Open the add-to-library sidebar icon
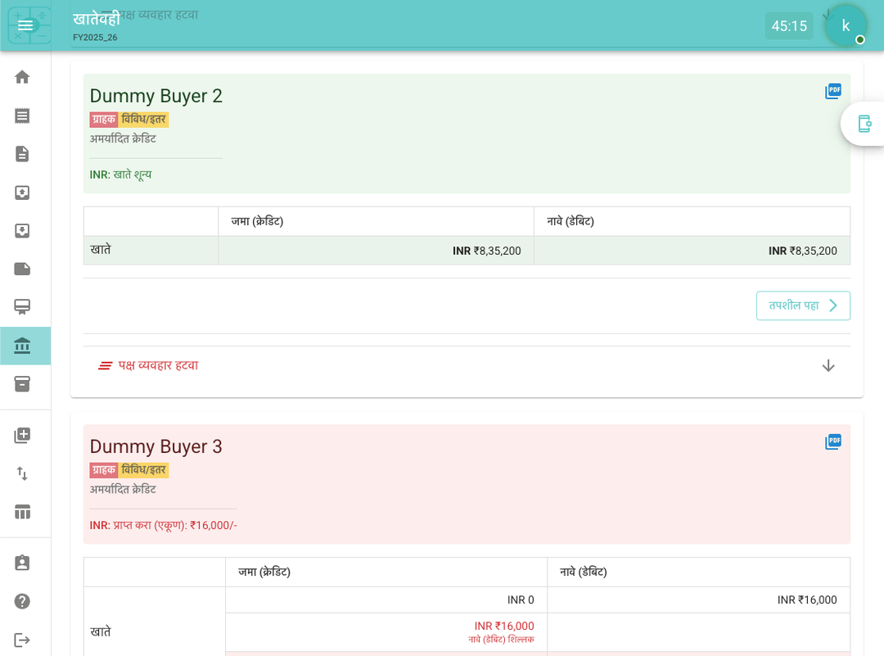Screen dimensions: 884x656 (22, 435)
